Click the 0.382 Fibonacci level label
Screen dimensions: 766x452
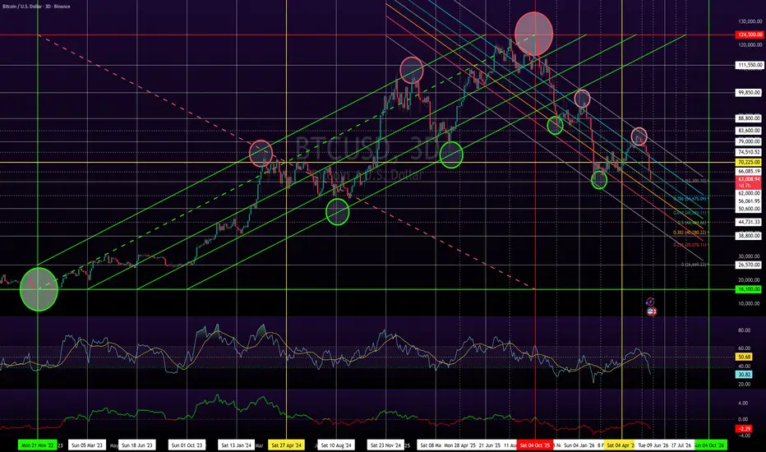tap(690, 233)
